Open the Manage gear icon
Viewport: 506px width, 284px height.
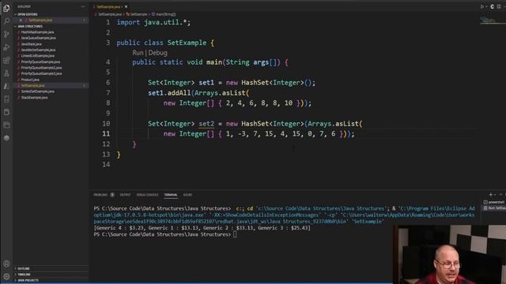click(x=6, y=276)
